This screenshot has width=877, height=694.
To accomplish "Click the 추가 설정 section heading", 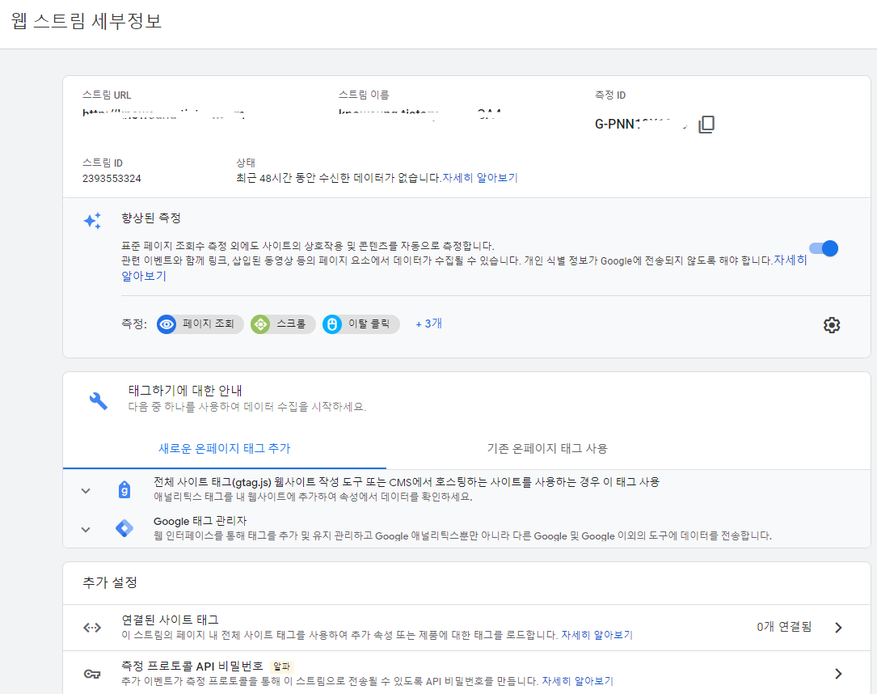I will [x=110, y=582].
